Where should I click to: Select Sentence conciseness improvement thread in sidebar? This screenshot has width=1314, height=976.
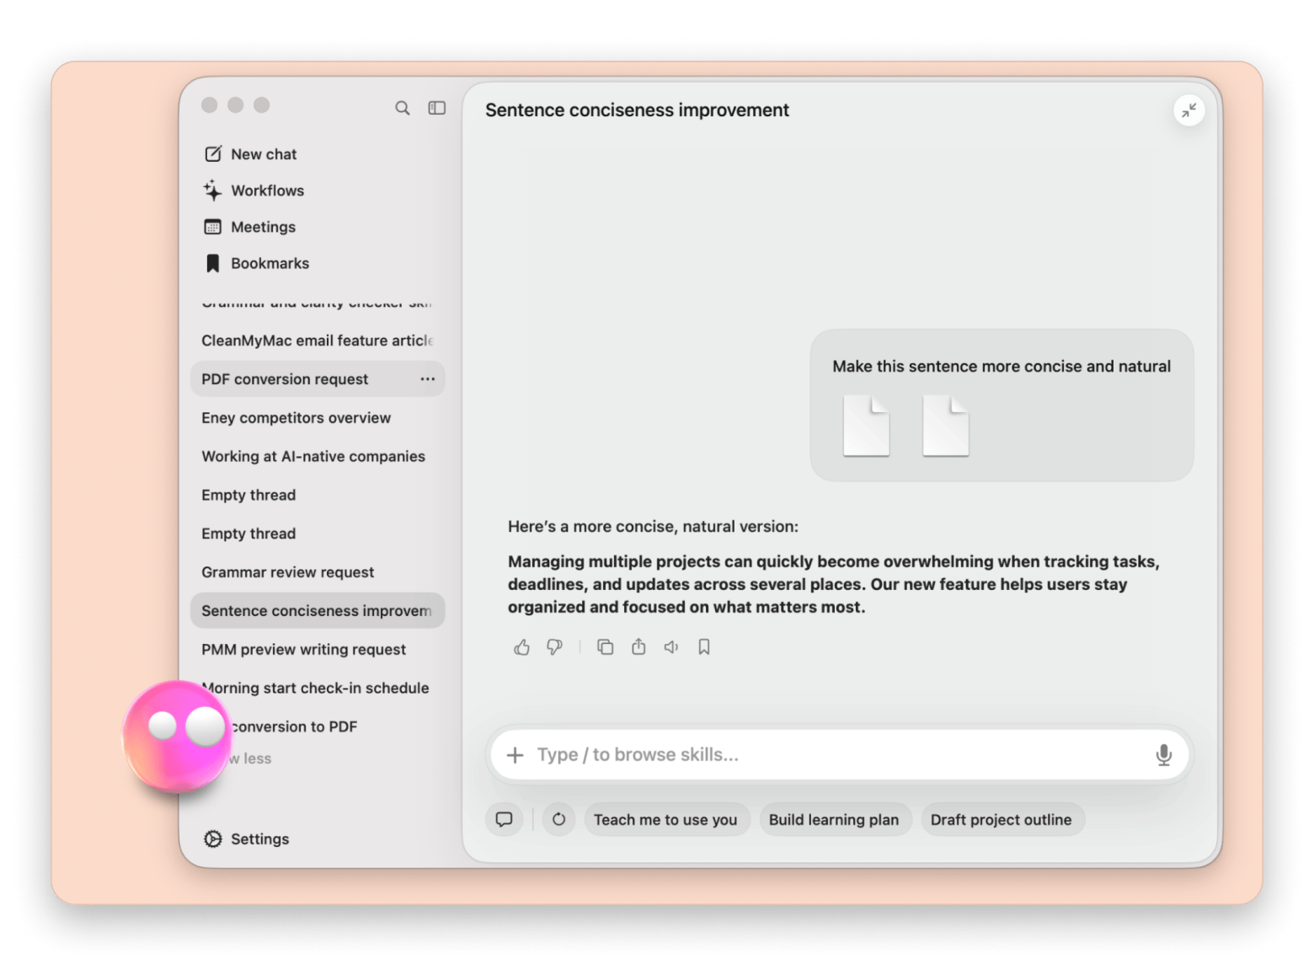pos(318,611)
